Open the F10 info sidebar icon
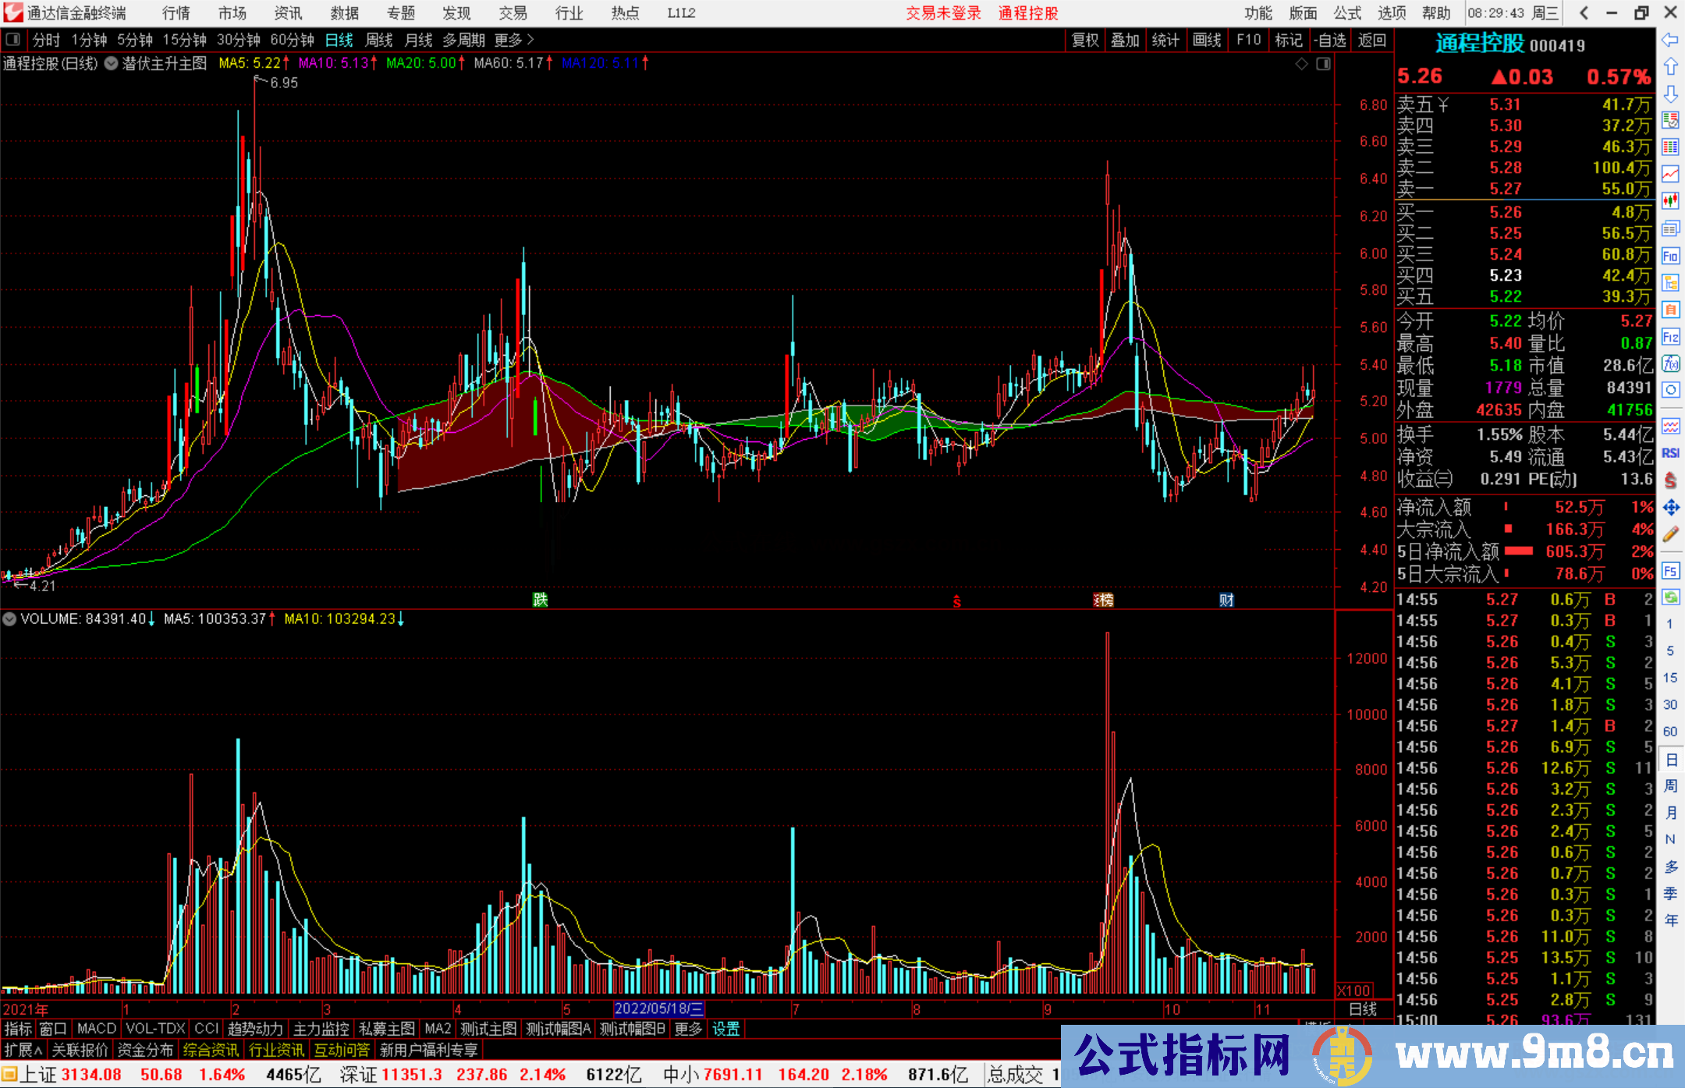 1670,256
